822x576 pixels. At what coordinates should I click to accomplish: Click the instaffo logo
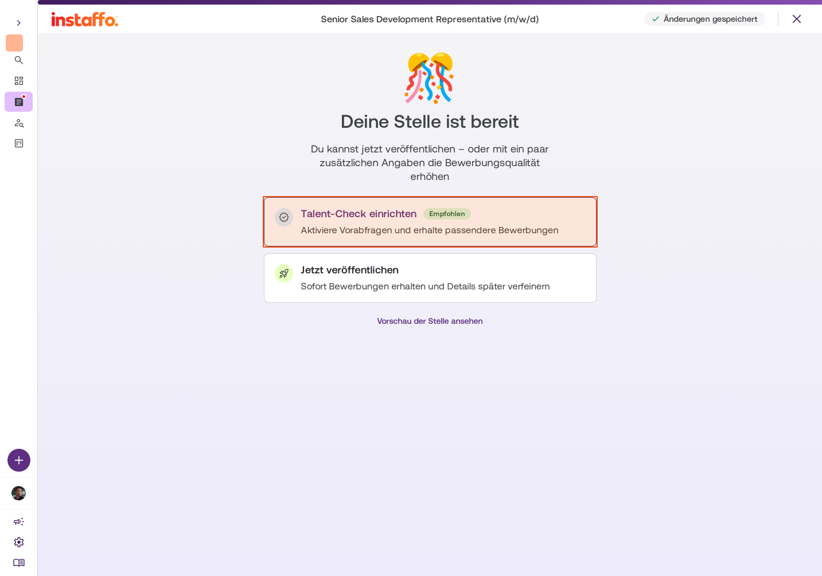85,19
